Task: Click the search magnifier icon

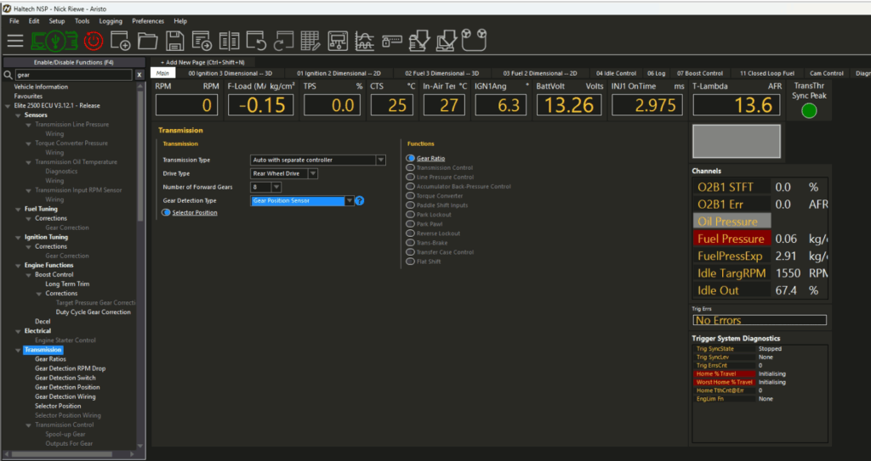Action: (x=8, y=75)
